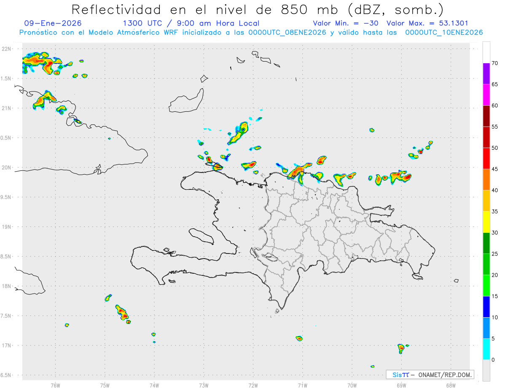
Task: Select the '21N' latitude label
Action: point(7,108)
